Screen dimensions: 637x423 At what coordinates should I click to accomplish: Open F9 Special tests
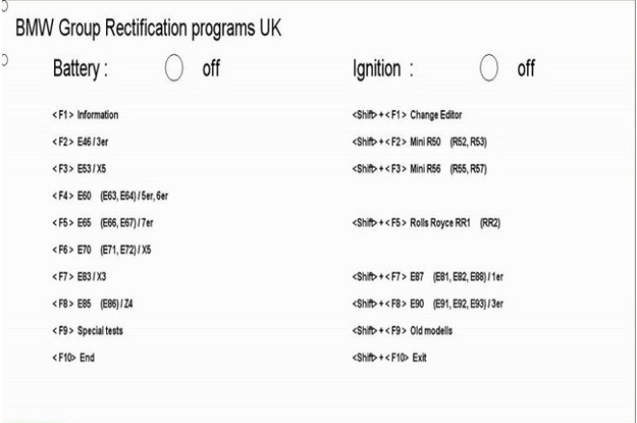87,330
